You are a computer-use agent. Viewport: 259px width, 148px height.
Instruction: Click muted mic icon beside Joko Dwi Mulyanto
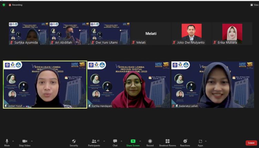[174, 42]
